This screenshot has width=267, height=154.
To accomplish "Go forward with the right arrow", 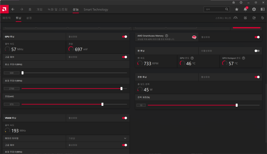I will pyautogui.click(x=22, y=9).
